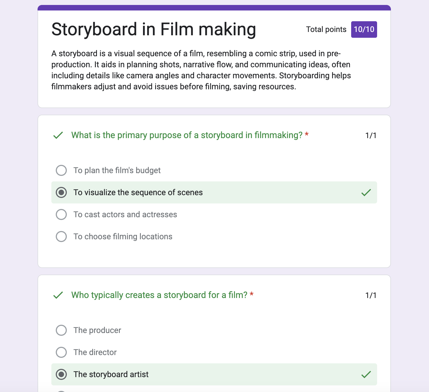Click the storyboard description paragraph
Viewport: 429px width, 392px height.
pos(201,70)
